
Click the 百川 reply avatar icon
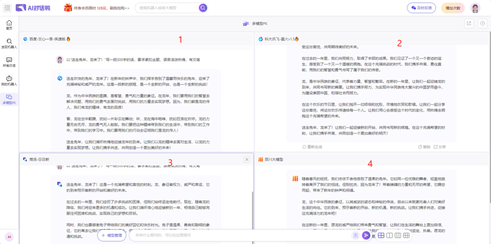[x=295, y=179]
